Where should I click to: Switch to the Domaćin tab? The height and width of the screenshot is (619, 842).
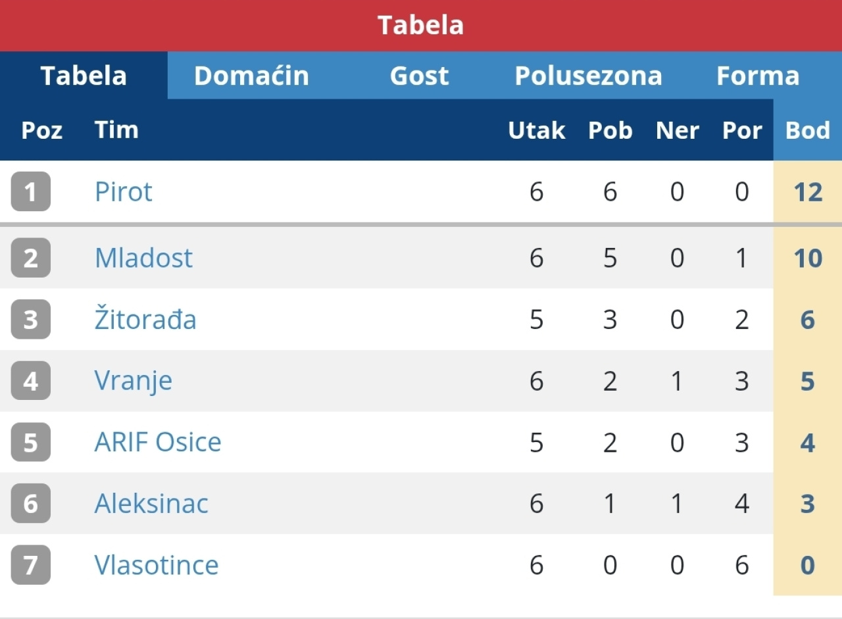click(x=251, y=76)
